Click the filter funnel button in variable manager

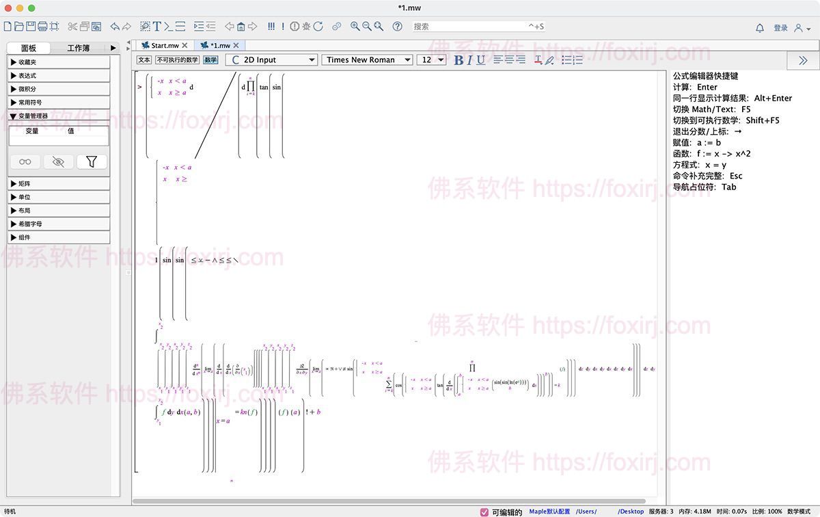[x=92, y=161]
